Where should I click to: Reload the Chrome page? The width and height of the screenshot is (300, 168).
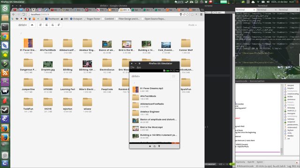[24, 14]
